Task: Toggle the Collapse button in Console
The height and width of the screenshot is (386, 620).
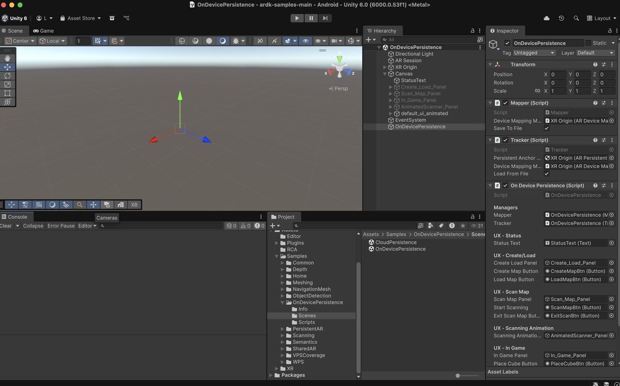Action: pos(33,226)
